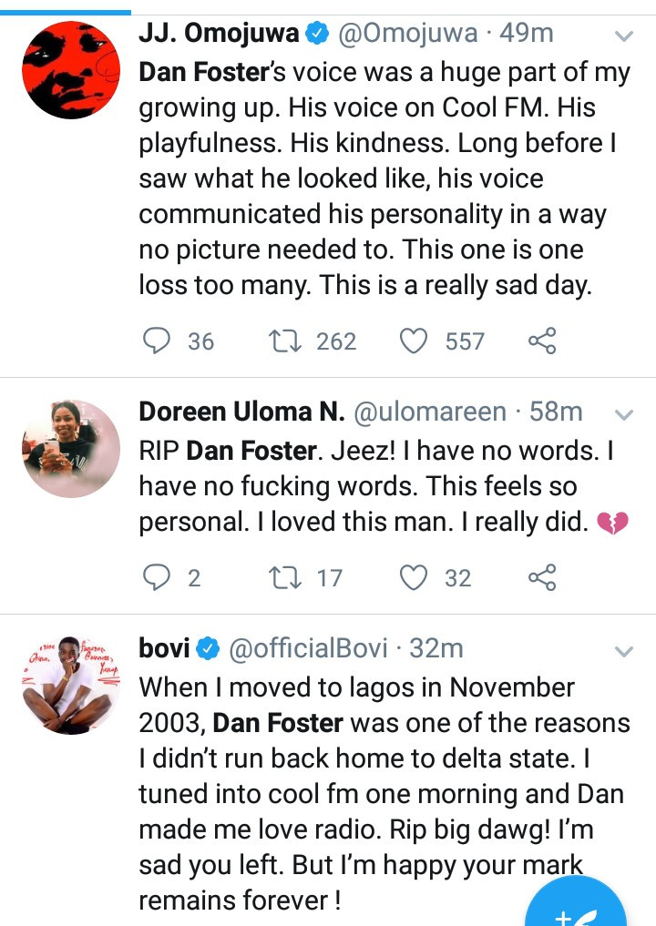Click JJ. Omojuwa's verified badge icon

[x=316, y=35]
